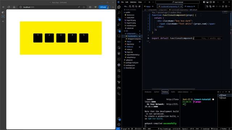The width and height of the screenshot is (232, 130).
Task: Open package.json in the Explorer
Action: [x=130, y=65]
